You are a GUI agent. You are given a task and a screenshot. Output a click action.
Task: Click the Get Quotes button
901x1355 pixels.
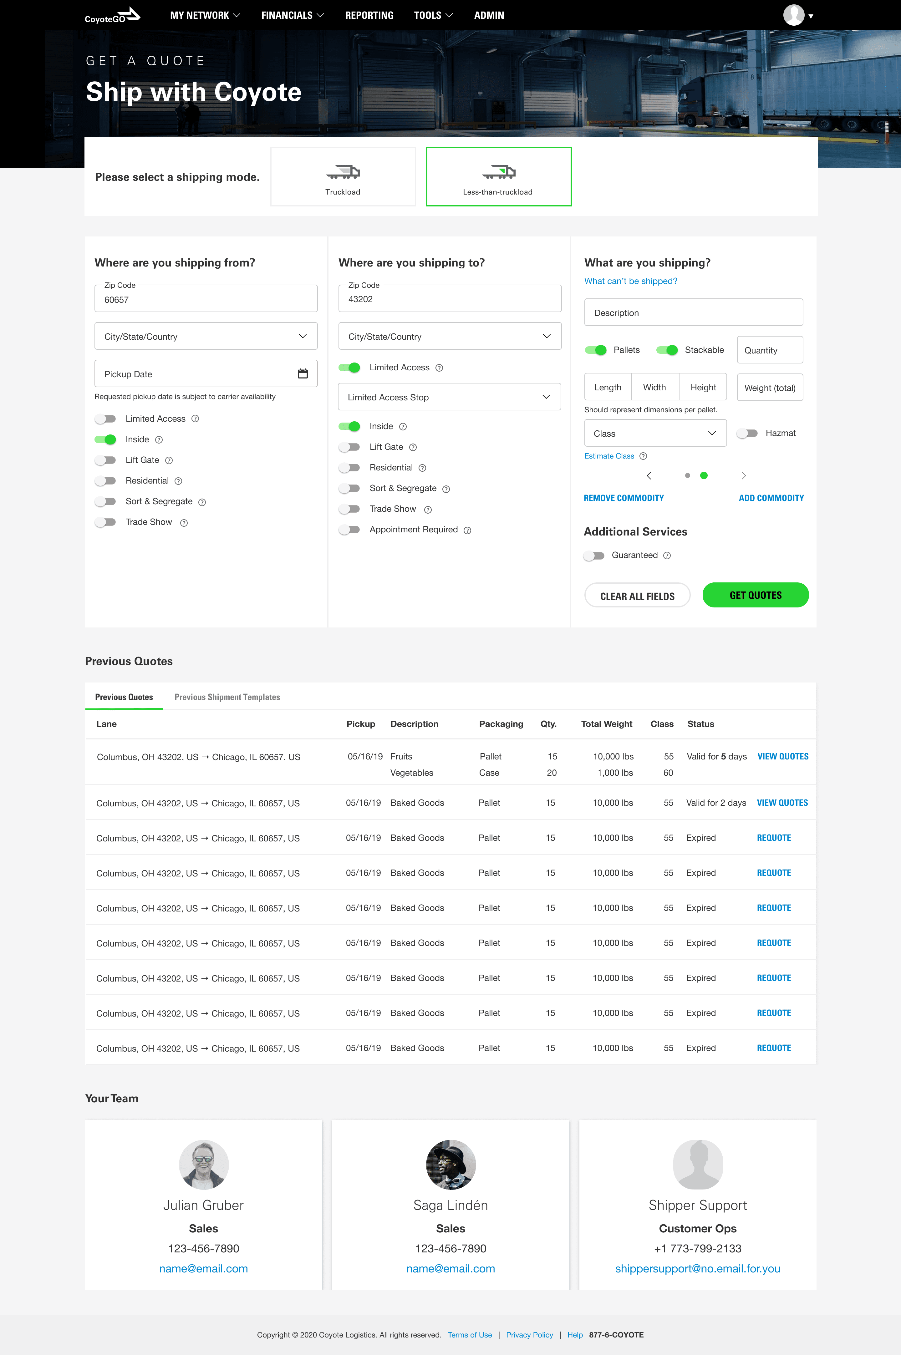[x=755, y=595]
